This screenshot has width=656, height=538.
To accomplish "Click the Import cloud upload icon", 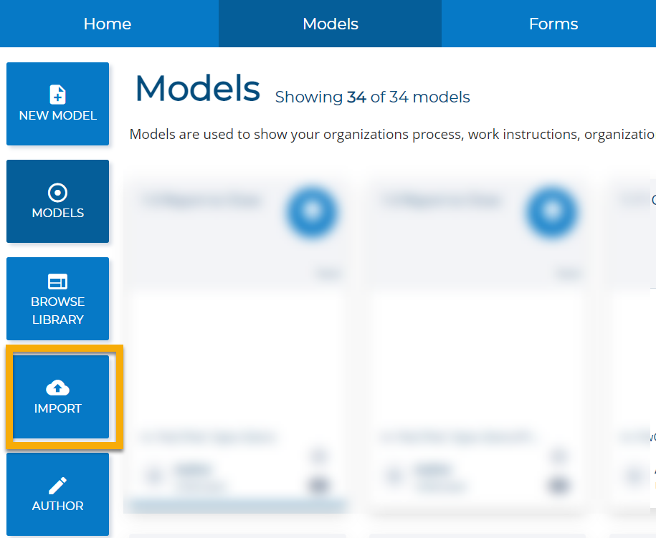I will click(57, 388).
